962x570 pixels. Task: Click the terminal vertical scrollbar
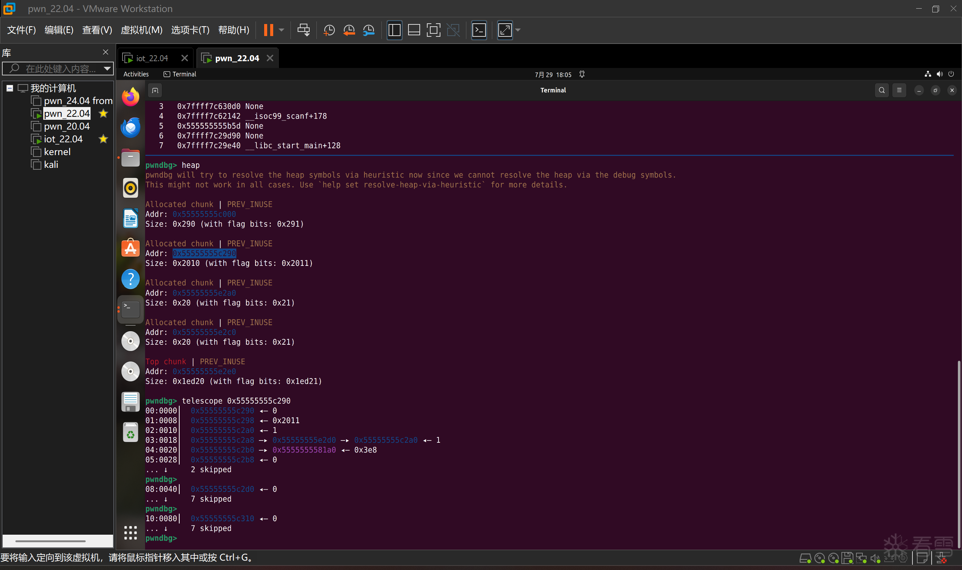pyautogui.click(x=959, y=453)
